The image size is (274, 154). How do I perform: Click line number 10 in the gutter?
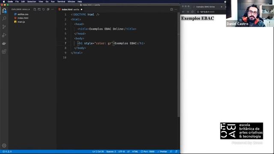65,57
